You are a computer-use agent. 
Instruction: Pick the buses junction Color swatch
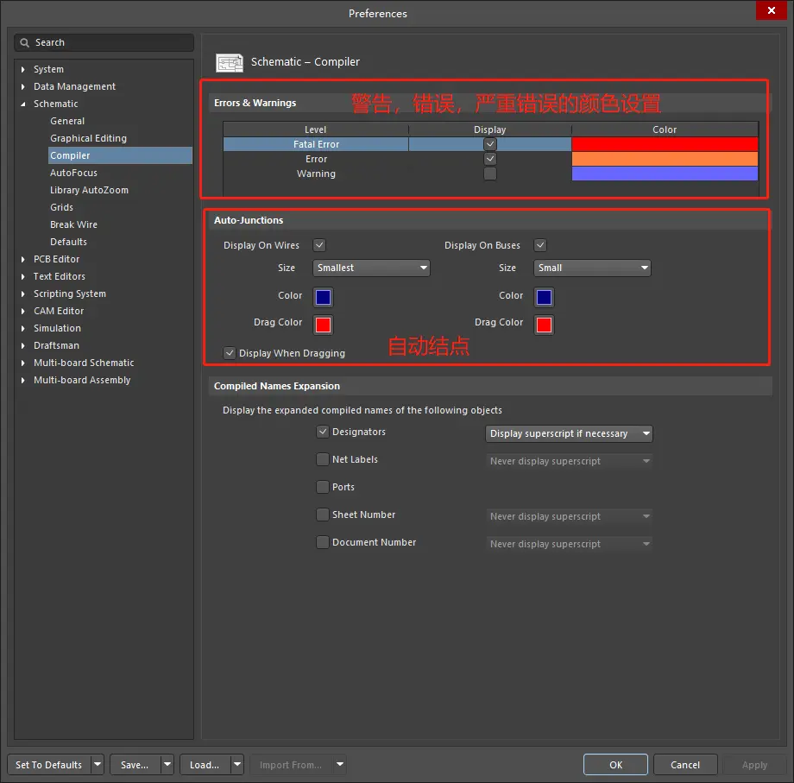pyautogui.click(x=544, y=297)
